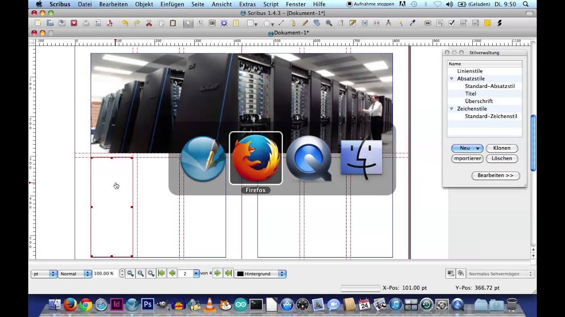This screenshot has width=565, height=317.
Task: Select the Bezier Curve pen tool
Action: point(293,23)
